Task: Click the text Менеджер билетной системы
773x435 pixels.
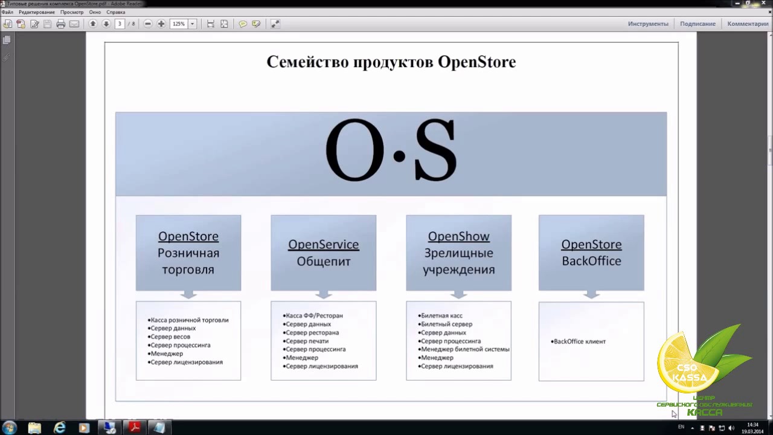Action: [465, 349]
